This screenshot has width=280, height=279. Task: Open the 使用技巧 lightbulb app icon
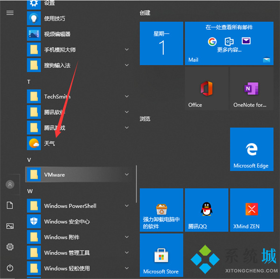34,18
